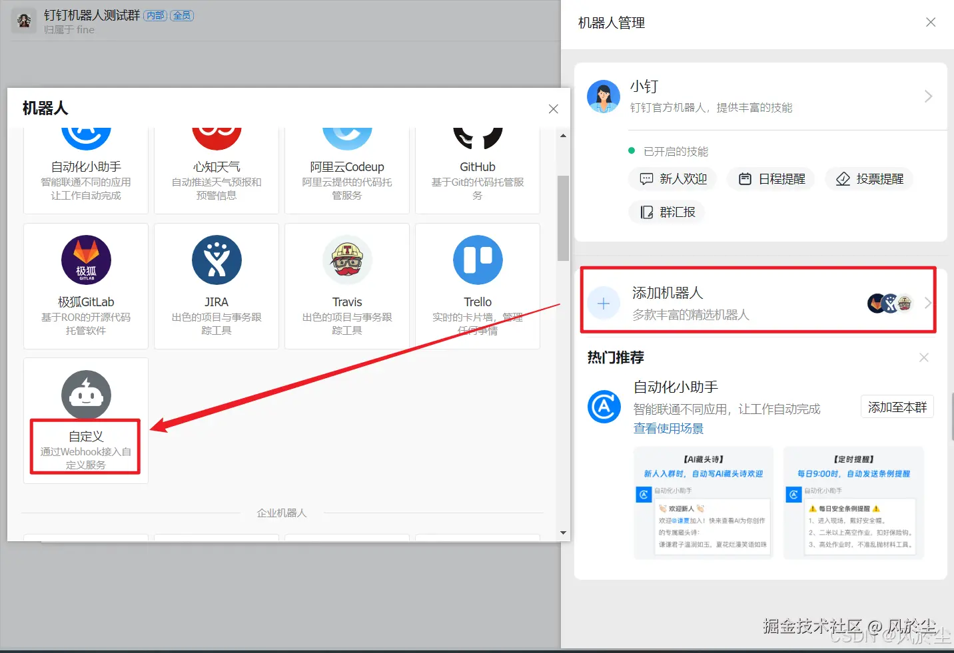Click the 添加至本群 button

[897, 406]
